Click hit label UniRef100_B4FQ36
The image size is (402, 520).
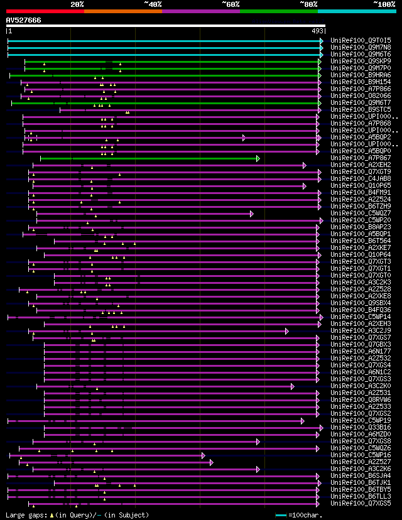coord(361,310)
